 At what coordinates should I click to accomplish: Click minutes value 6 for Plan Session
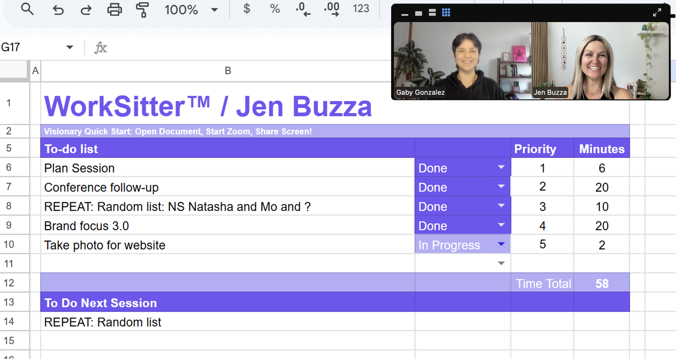coord(602,168)
